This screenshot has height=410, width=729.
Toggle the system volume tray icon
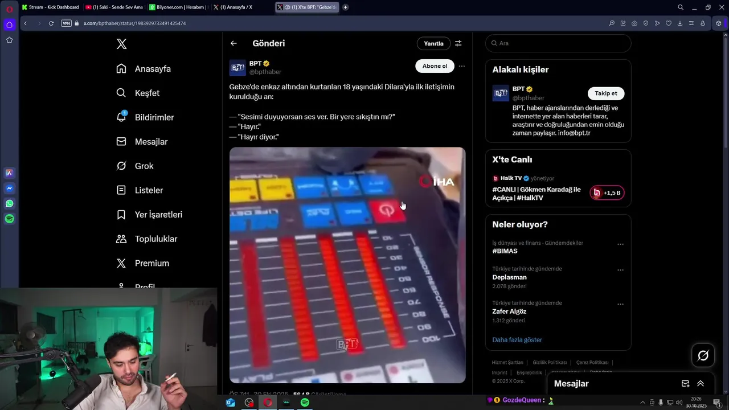(x=679, y=403)
